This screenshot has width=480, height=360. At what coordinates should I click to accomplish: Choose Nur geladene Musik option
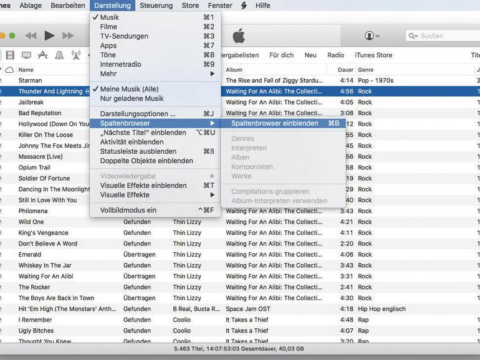click(132, 98)
